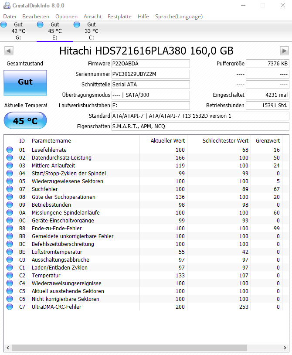The height and width of the screenshot is (355, 292).
Task: Click the Laufwerksbuchstaben field E:
Action: click(151, 105)
